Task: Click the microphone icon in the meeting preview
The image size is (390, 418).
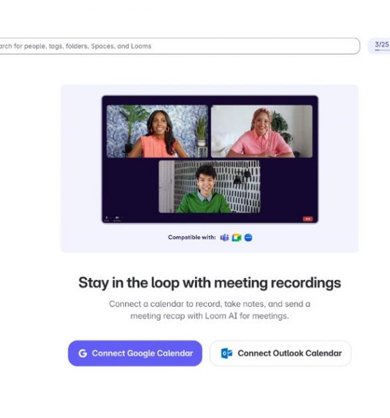Action: click(107, 219)
